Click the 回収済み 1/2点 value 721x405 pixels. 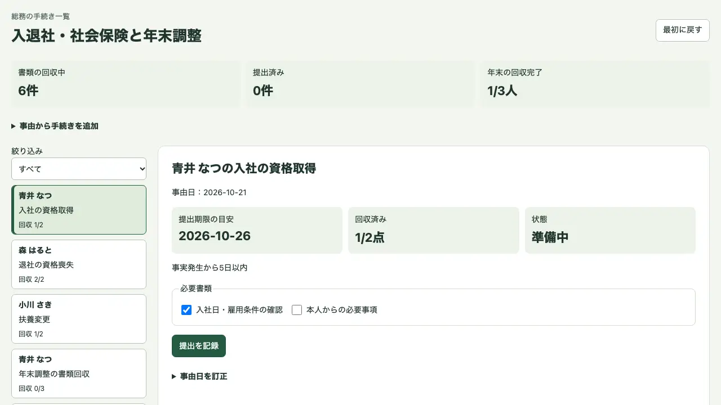pos(370,237)
